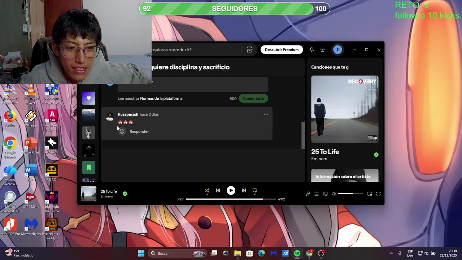The height and width of the screenshot is (260, 462).
Task: Click Recovery album cover art
Action: 345,109
